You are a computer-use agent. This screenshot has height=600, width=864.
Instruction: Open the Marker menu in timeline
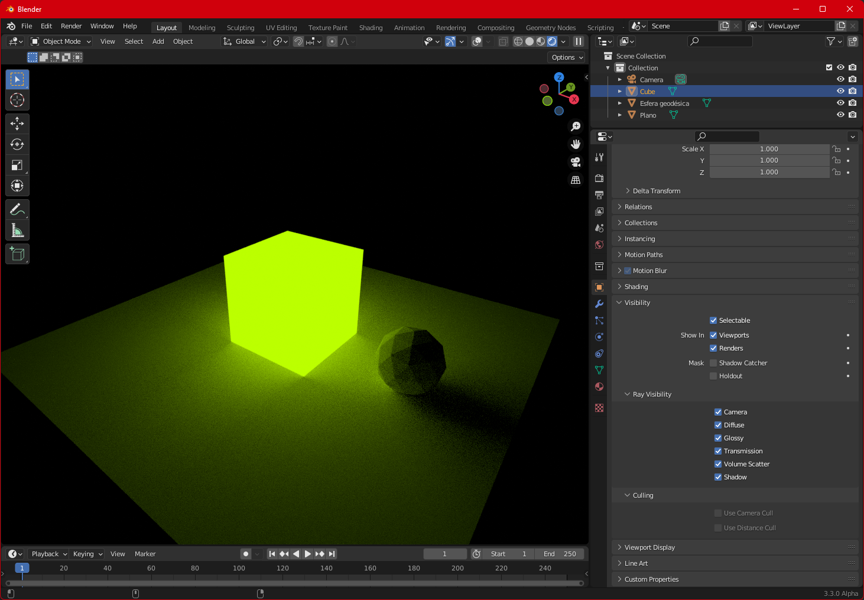click(145, 554)
